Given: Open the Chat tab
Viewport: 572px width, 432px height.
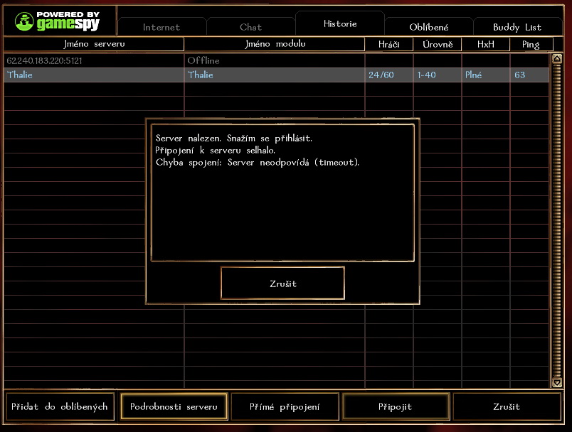Looking at the screenshot, I should 250,27.
